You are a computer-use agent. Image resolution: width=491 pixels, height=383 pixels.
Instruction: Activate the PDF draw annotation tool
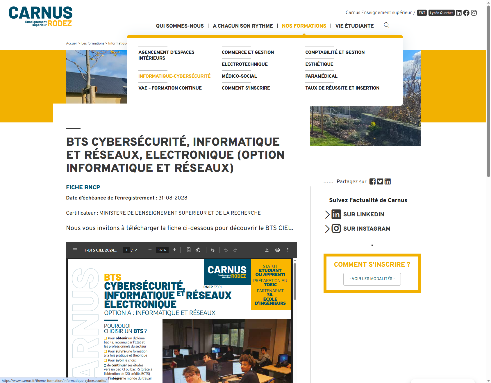[213, 250]
